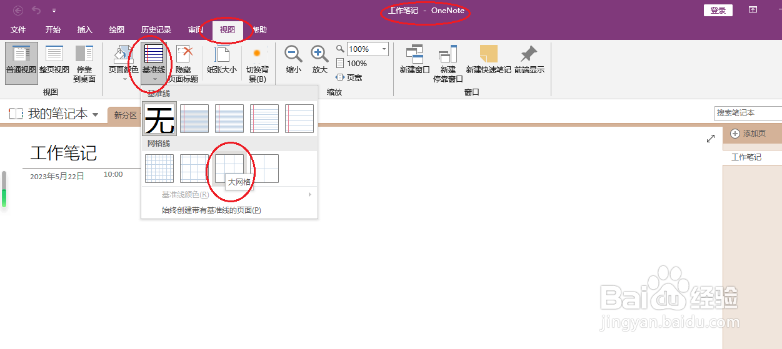Expand 我的笔记本 notebook dropdown

tap(95, 114)
